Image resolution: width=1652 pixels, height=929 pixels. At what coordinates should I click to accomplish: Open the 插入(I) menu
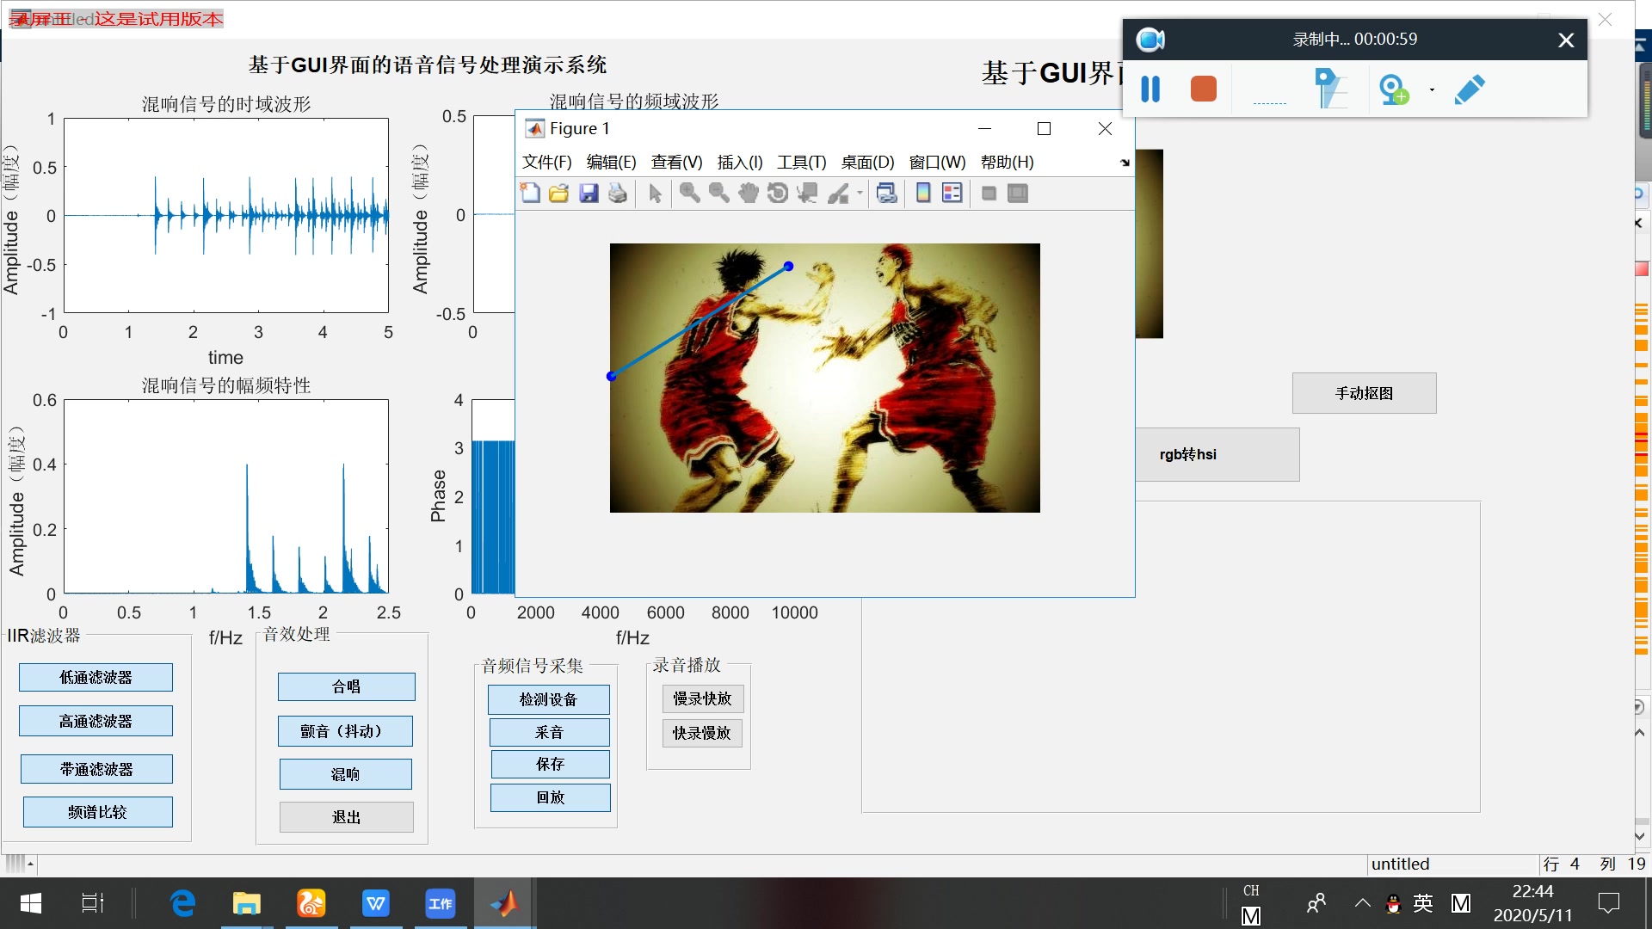[740, 163]
